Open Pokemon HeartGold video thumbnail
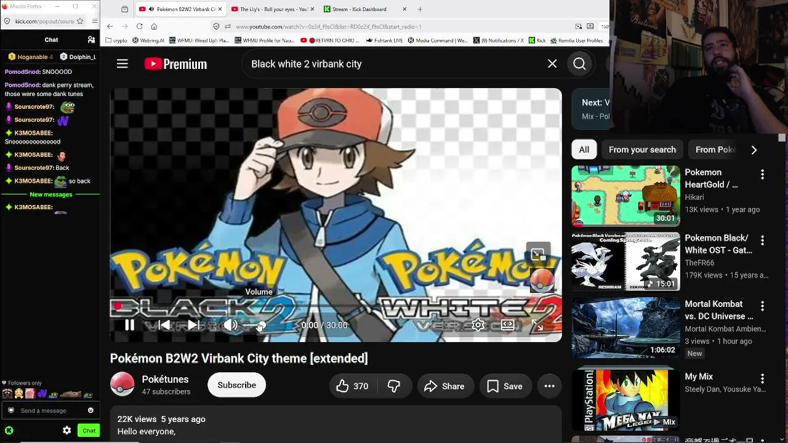This screenshot has height=443, width=788. point(625,196)
